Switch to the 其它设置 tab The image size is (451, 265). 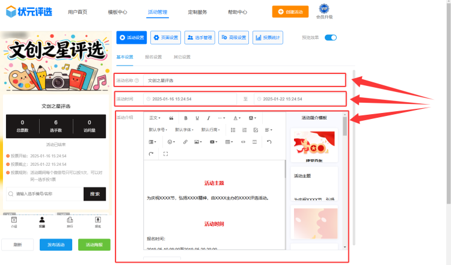182,57
